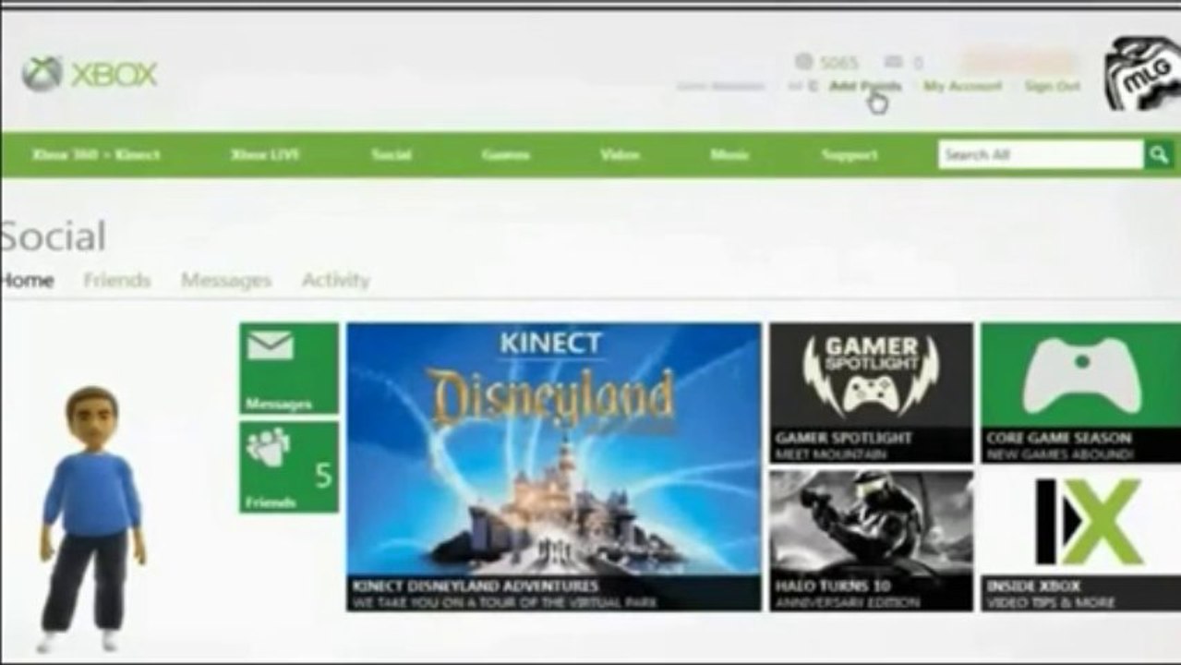Switch to the Messages tab
Image resolution: width=1181 pixels, height=665 pixels.
coord(226,280)
